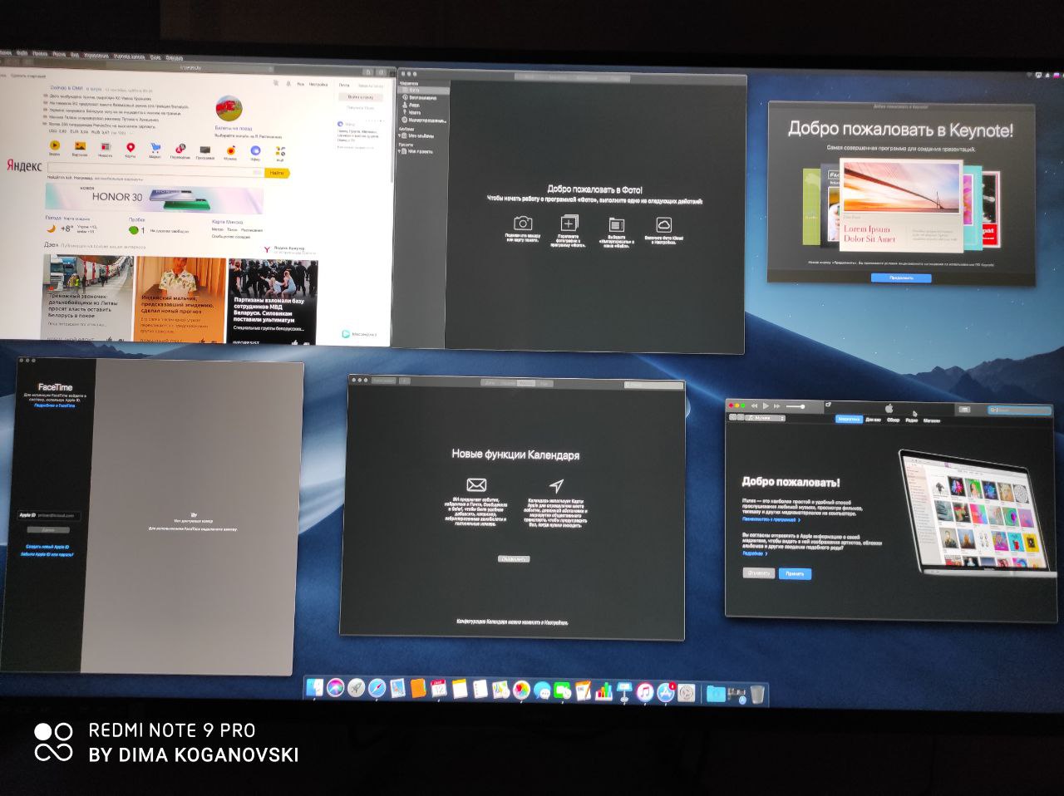This screenshot has height=796, width=1064.
Task: Open Safari compass icon in Dock
Action: (377, 689)
